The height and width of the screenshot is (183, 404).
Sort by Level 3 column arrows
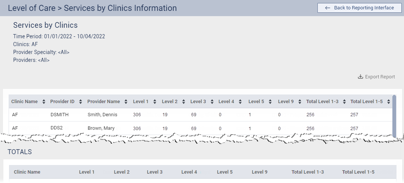click(x=212, y=102)
